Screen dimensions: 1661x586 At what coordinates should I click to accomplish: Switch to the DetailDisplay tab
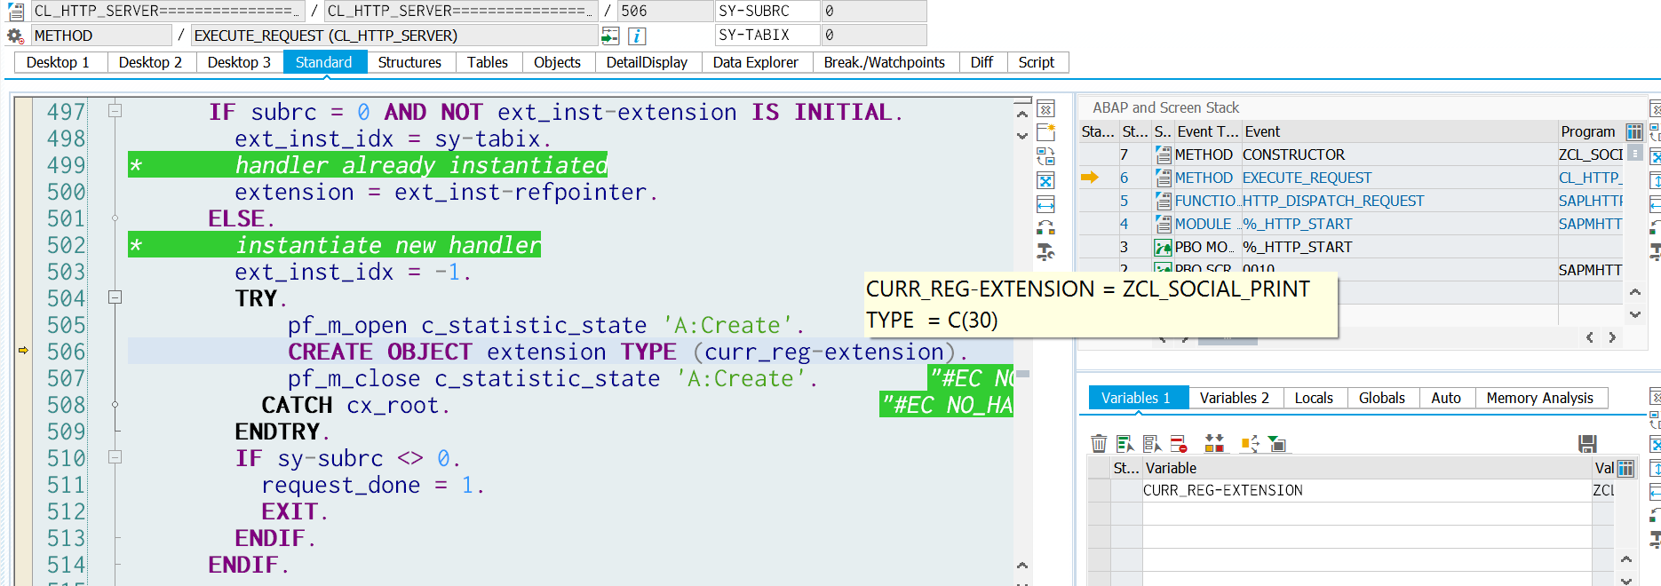point(647,62)
